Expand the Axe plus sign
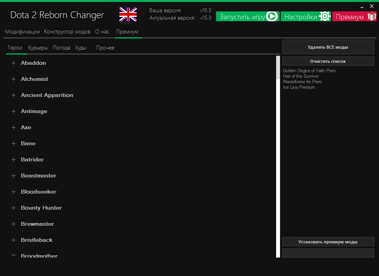This screenshot has height=276, width=379. (13, 127)
